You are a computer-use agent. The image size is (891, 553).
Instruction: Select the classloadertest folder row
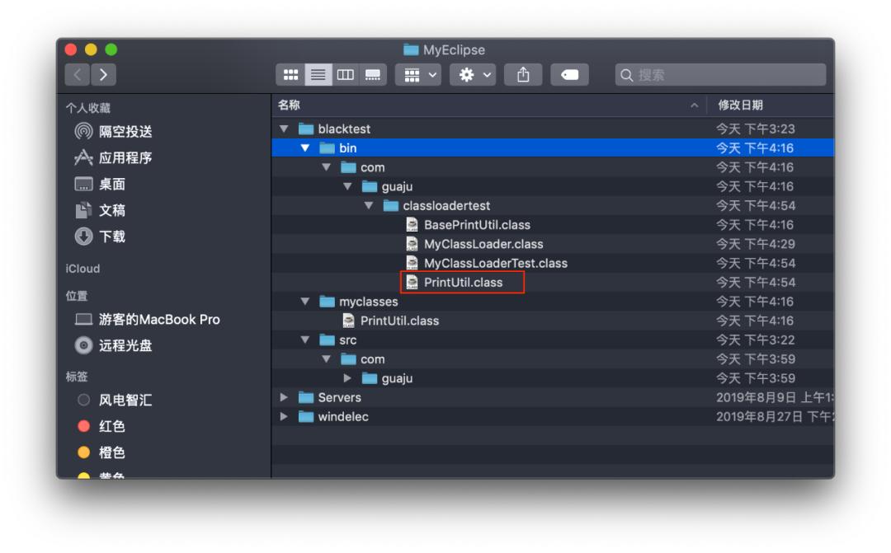(x=552, y=205)
